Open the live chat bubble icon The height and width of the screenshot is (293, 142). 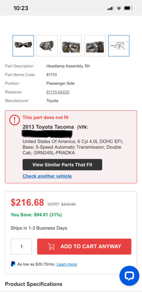click(129, 276)
